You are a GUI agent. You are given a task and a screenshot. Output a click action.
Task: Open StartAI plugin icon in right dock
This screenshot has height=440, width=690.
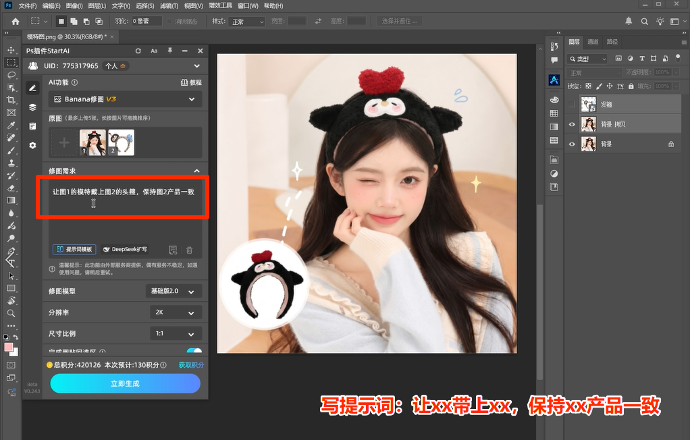(554, 80)
